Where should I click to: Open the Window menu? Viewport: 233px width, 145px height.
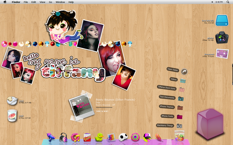[x=60, y=2]
